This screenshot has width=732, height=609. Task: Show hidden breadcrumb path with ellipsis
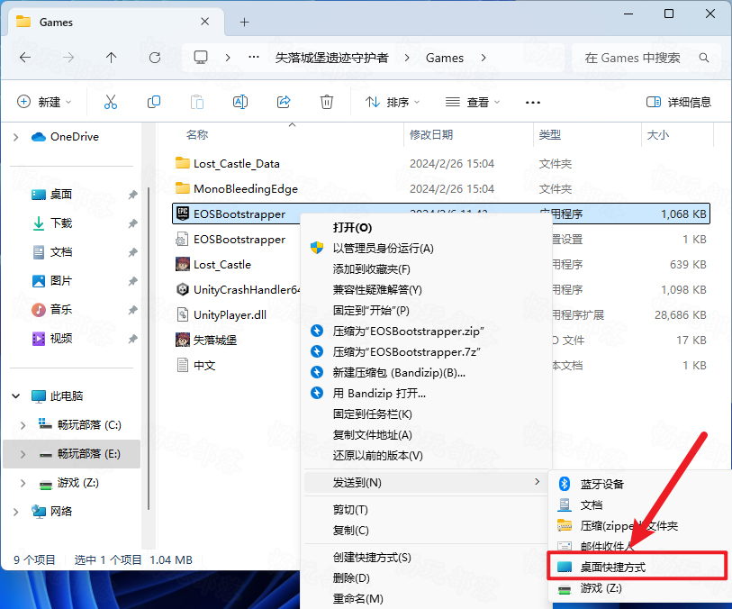254,58
